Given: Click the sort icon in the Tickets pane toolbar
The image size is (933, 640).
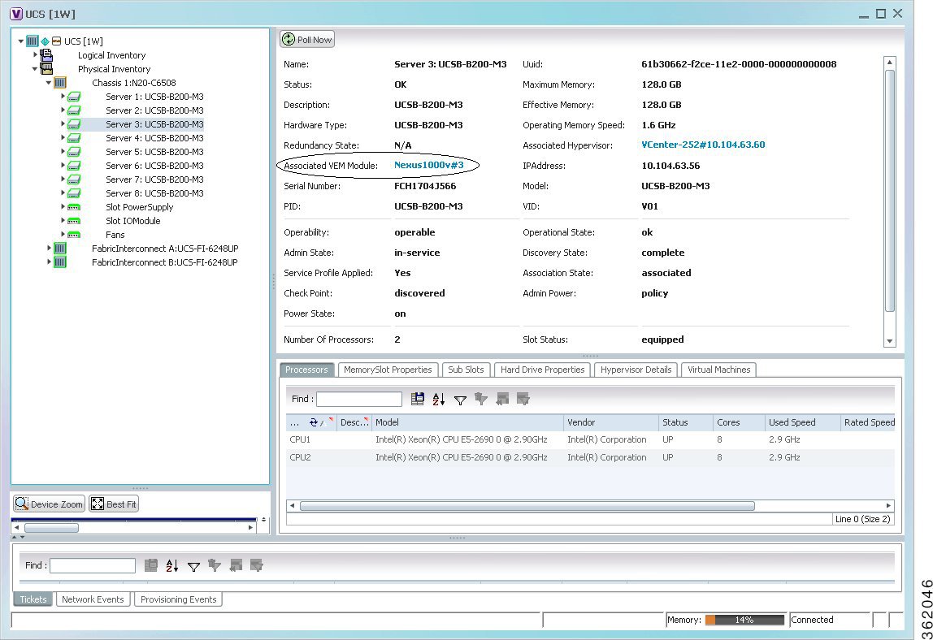Looking at the screenshot, I should tap(172, 565).
